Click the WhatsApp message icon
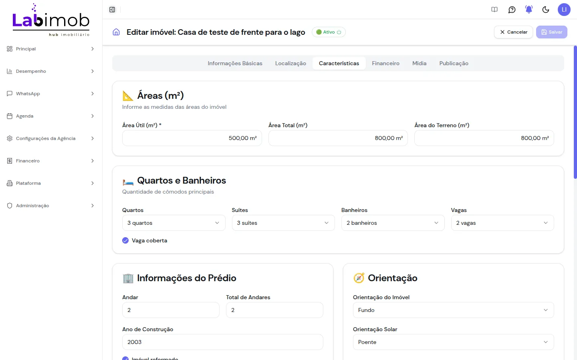Screen dimensions: 577x360 tap(10, 94)
